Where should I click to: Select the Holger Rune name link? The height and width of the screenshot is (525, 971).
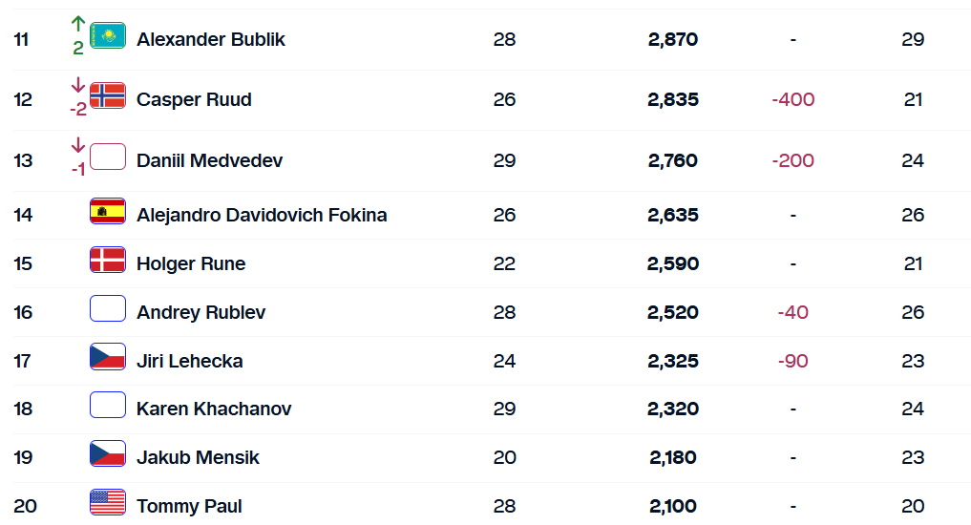(191, 263)
